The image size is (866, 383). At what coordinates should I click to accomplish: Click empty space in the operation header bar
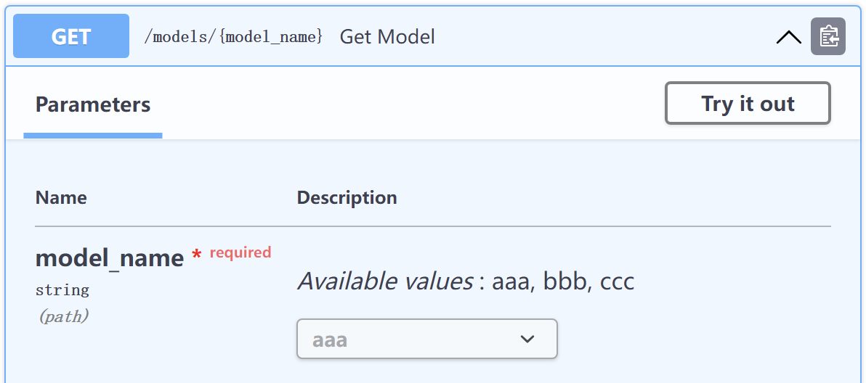pos(603,36)
